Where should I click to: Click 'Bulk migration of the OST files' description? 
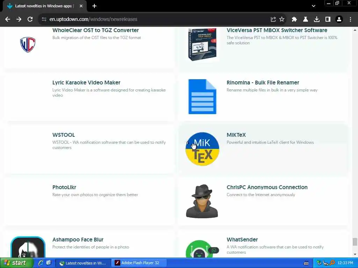[96, 38]
